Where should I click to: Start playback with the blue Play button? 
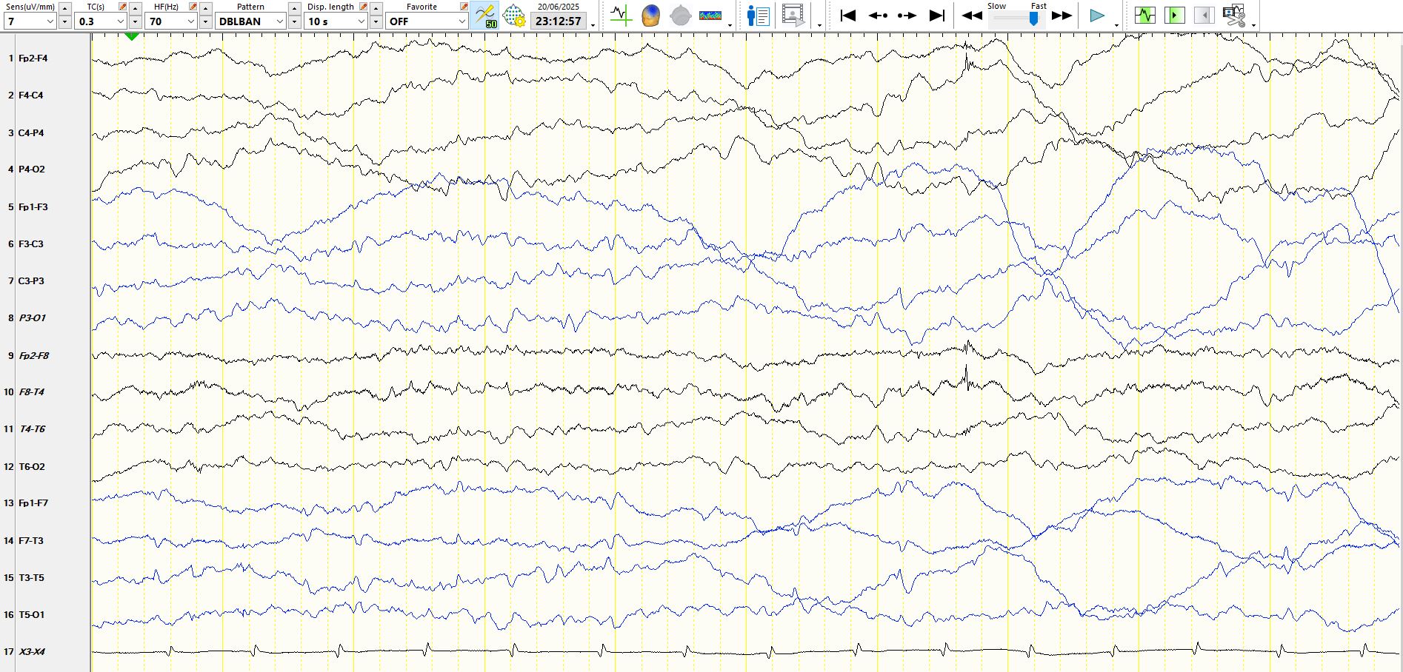[1097, 16]
